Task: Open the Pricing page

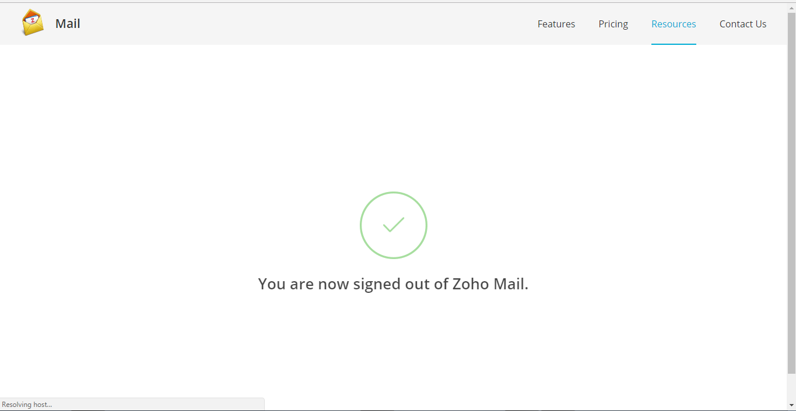Action: pyautogui.click(x=613, y=24)
